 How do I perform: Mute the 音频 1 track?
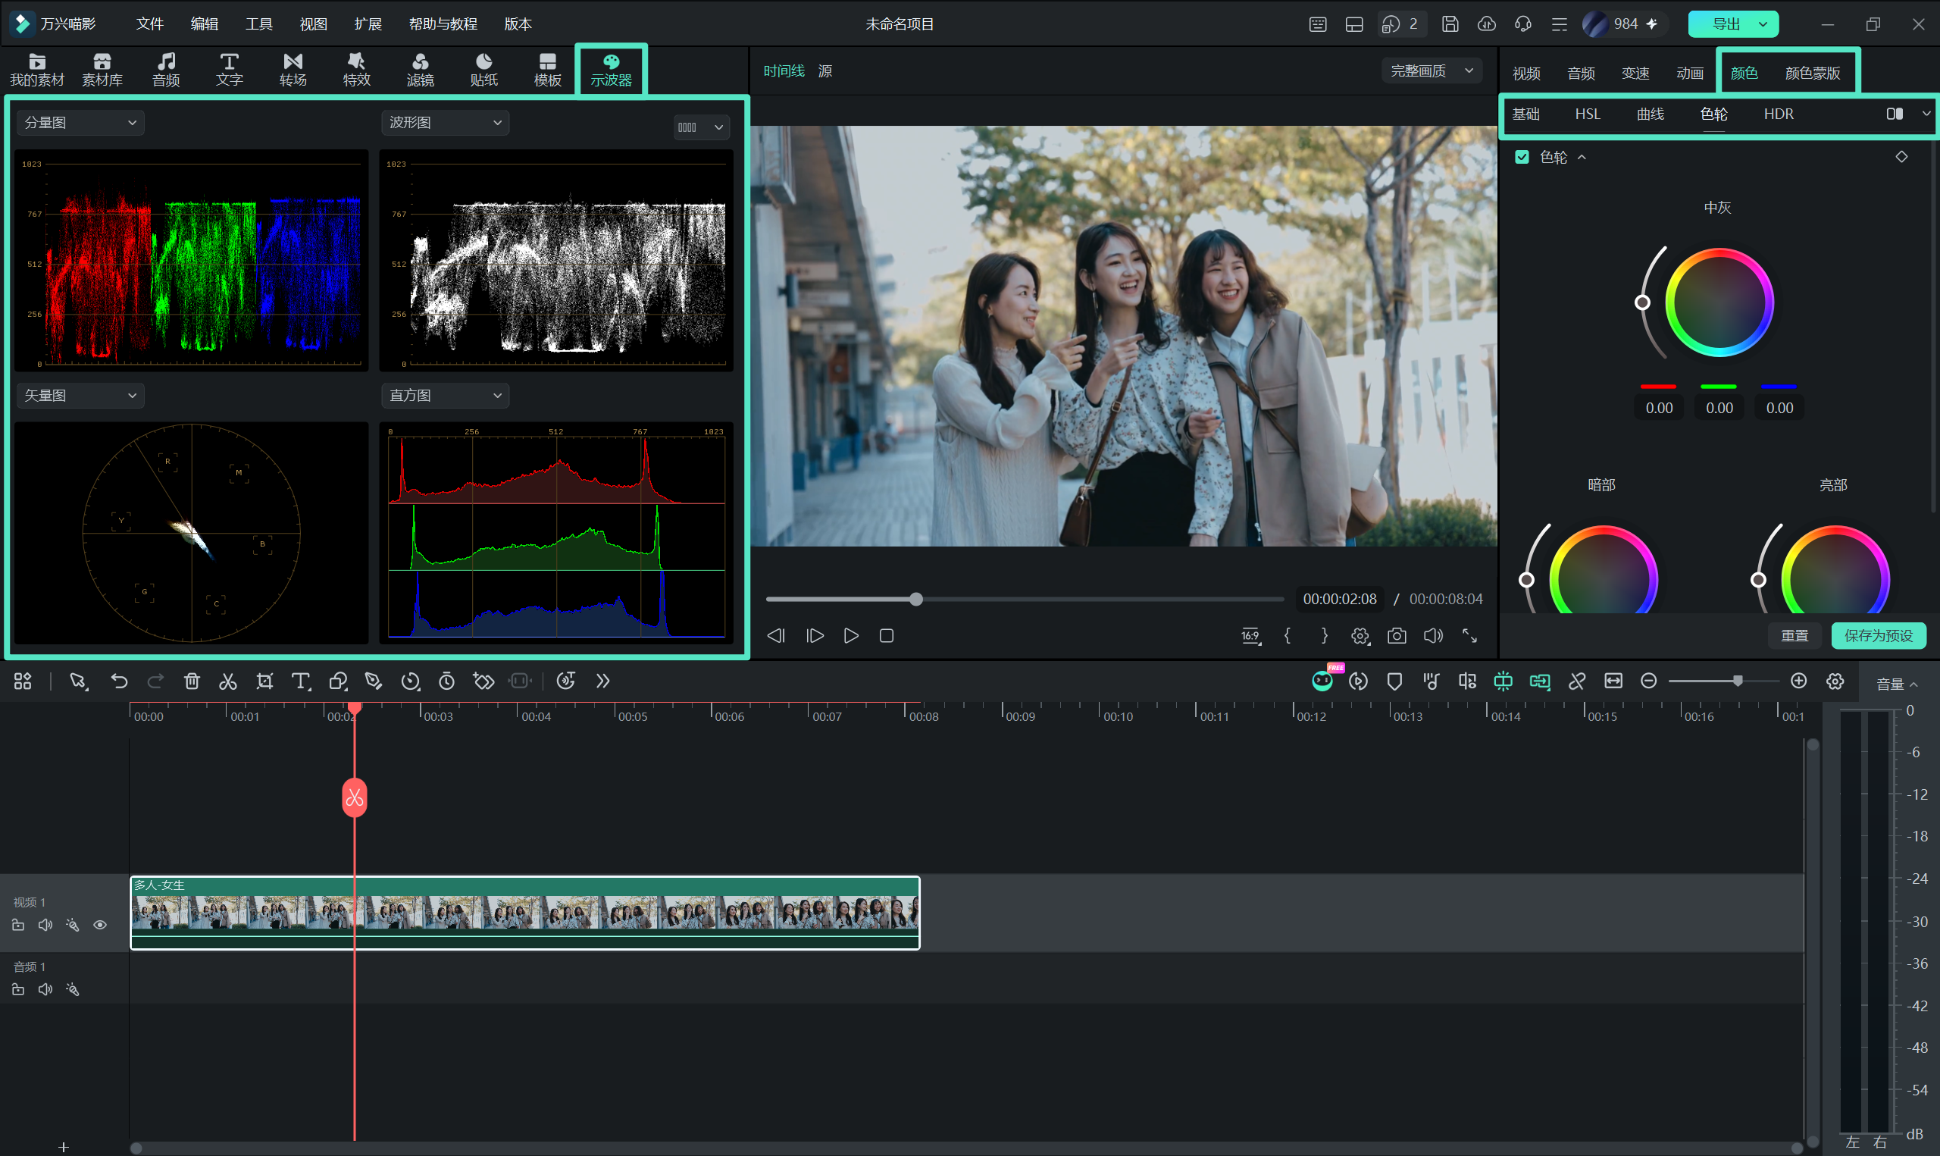click(x=45, y=990)
